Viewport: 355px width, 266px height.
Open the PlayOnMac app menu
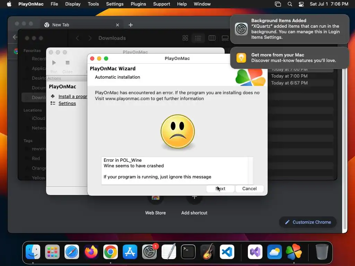pyautogui.click(x=31, y=4)
